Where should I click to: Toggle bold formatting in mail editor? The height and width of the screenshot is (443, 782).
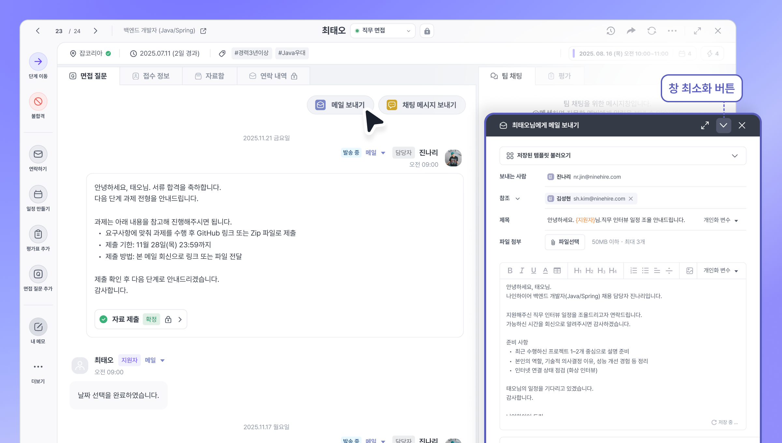(510, 271)
